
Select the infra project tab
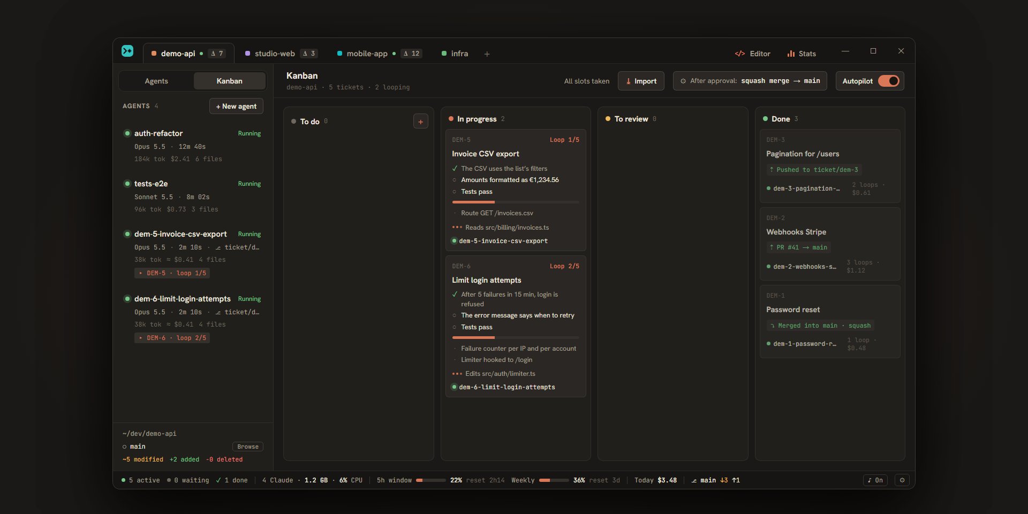click(x=455, y=54)
